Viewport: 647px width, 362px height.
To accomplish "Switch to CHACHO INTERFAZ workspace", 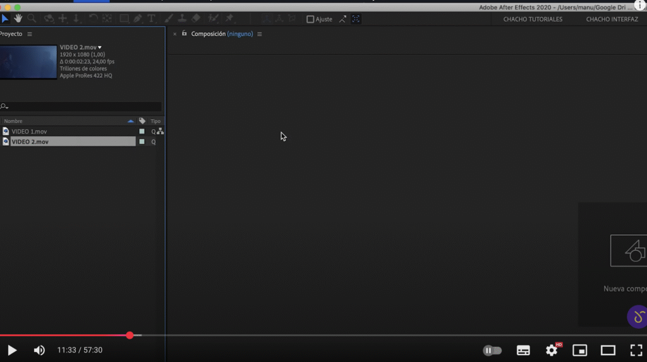I will click(x=612, y=20).
